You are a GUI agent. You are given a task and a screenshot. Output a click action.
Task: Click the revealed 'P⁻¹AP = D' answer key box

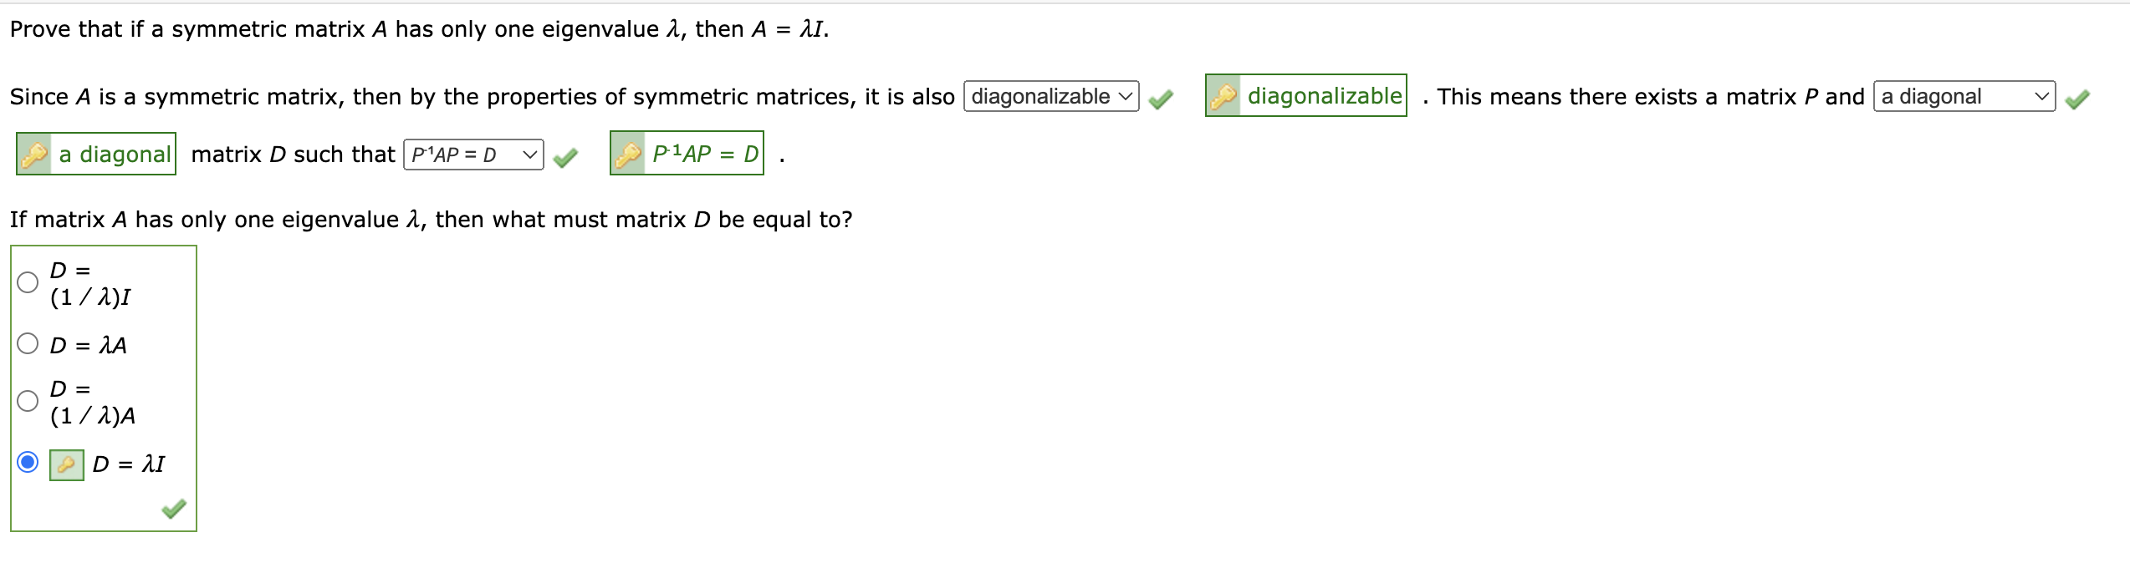click(687, 153)
